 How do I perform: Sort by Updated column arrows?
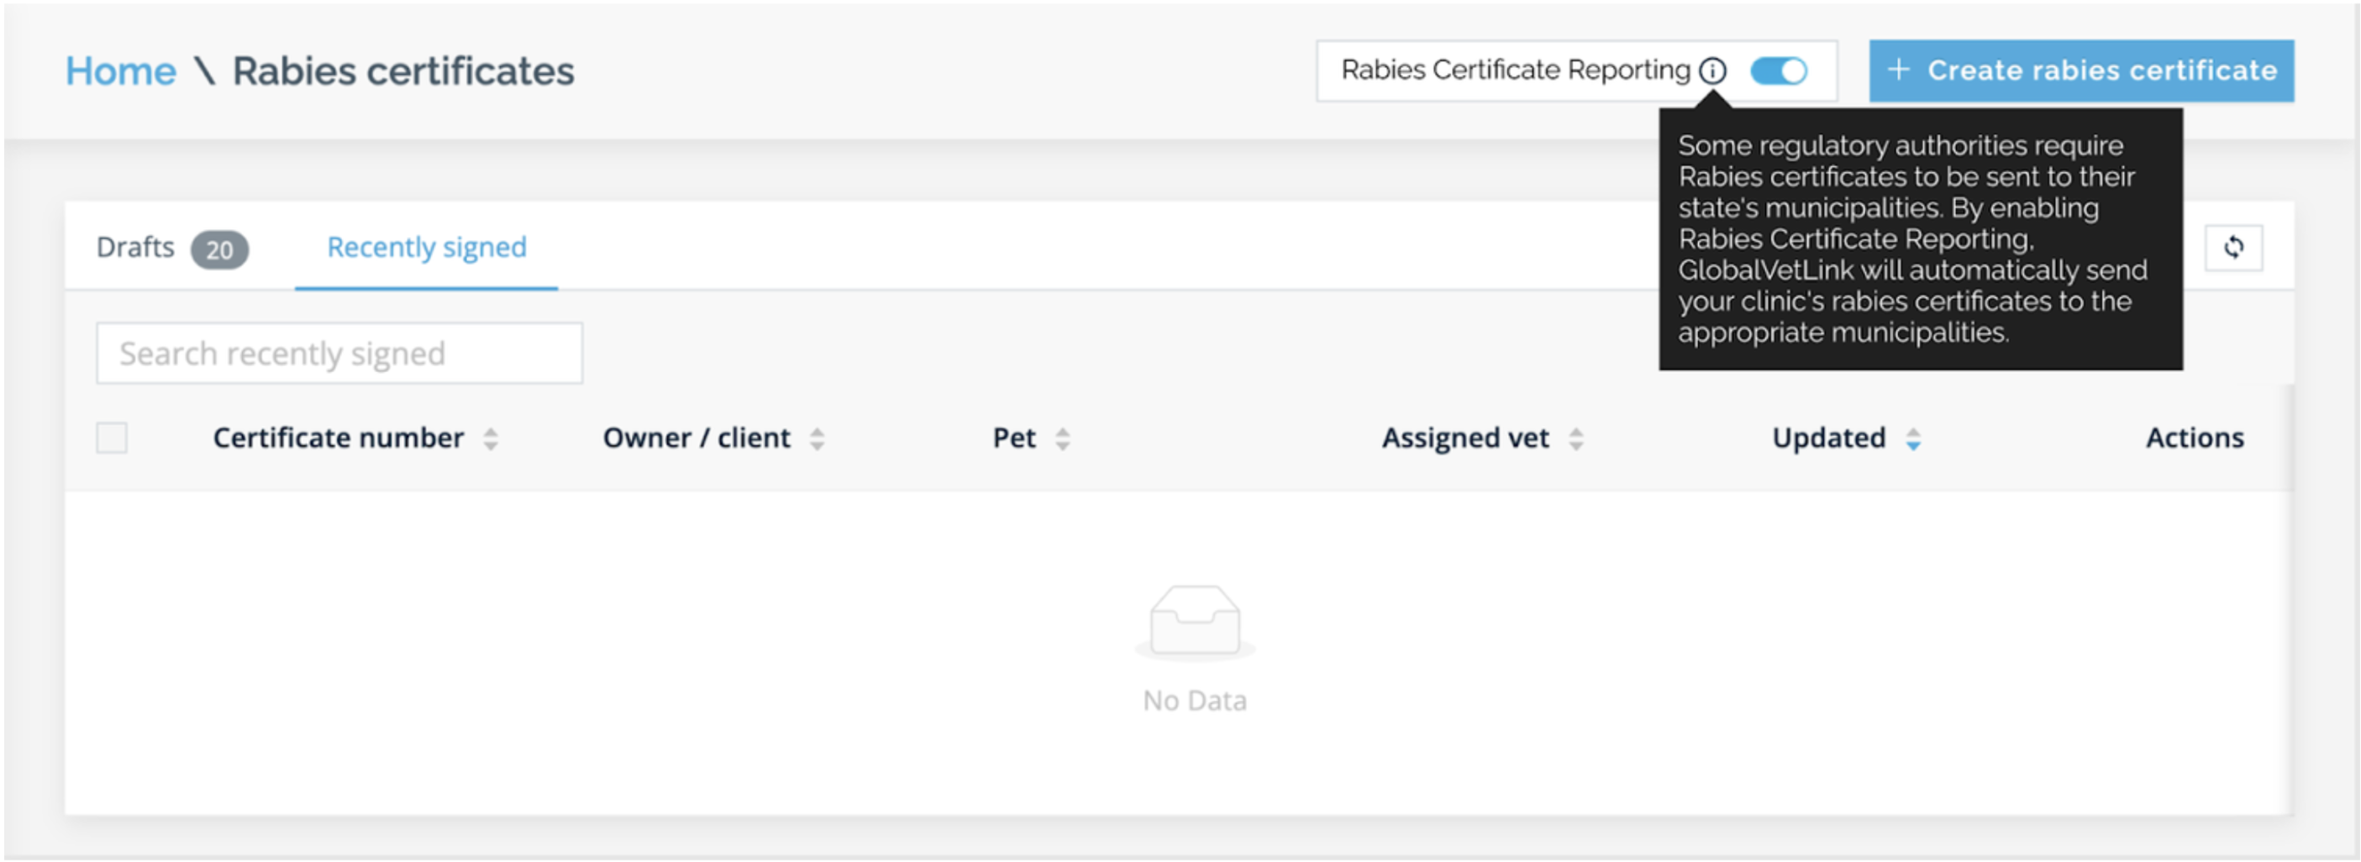[x=1913, y=439]
